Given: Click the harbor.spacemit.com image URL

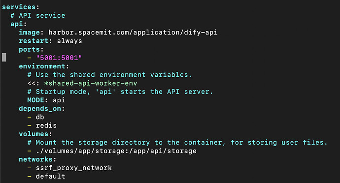Looking at the screenshot, I should click(x=133, y=32).
